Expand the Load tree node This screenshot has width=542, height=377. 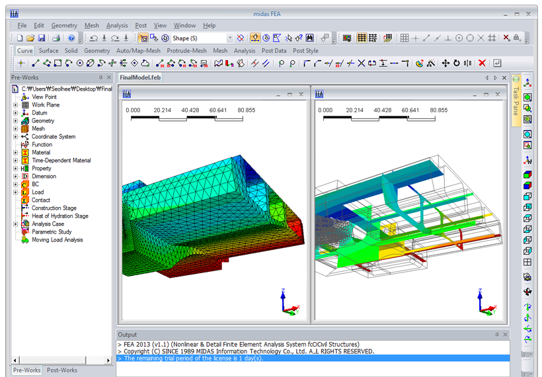[15, 192]
